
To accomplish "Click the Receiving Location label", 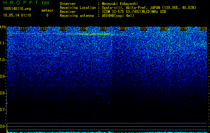I will tap(78, 8).
